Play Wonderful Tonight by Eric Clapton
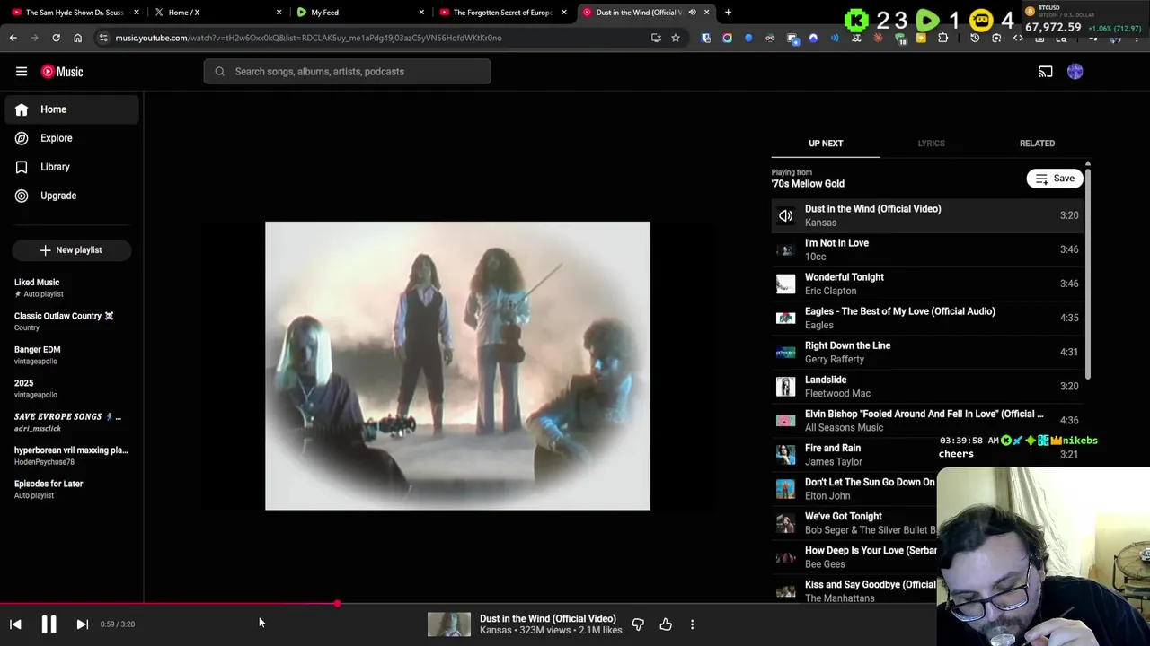 coord(927,284)
